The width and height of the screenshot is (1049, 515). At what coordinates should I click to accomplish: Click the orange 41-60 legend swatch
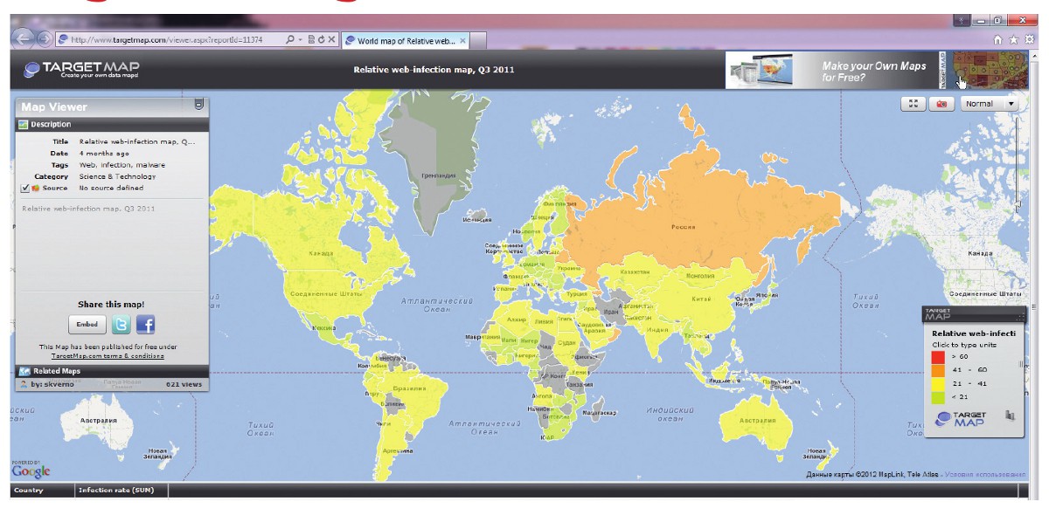[938, 370]
